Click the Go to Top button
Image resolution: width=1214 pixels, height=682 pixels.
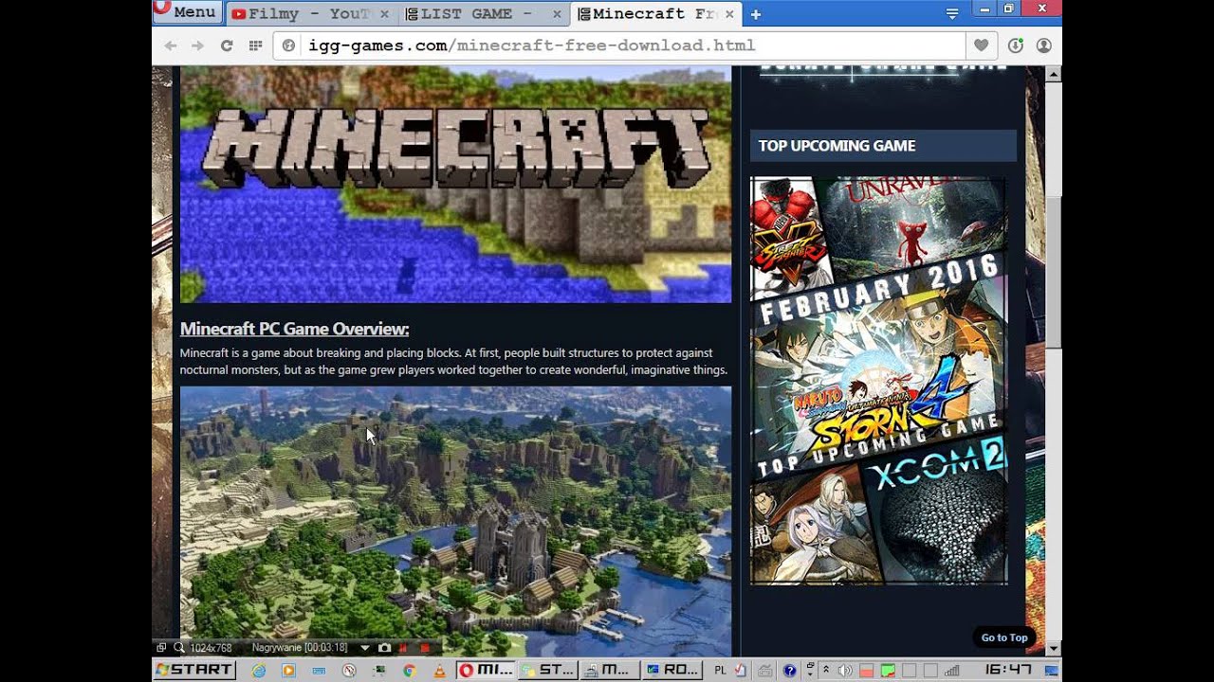pos(1004,637)
